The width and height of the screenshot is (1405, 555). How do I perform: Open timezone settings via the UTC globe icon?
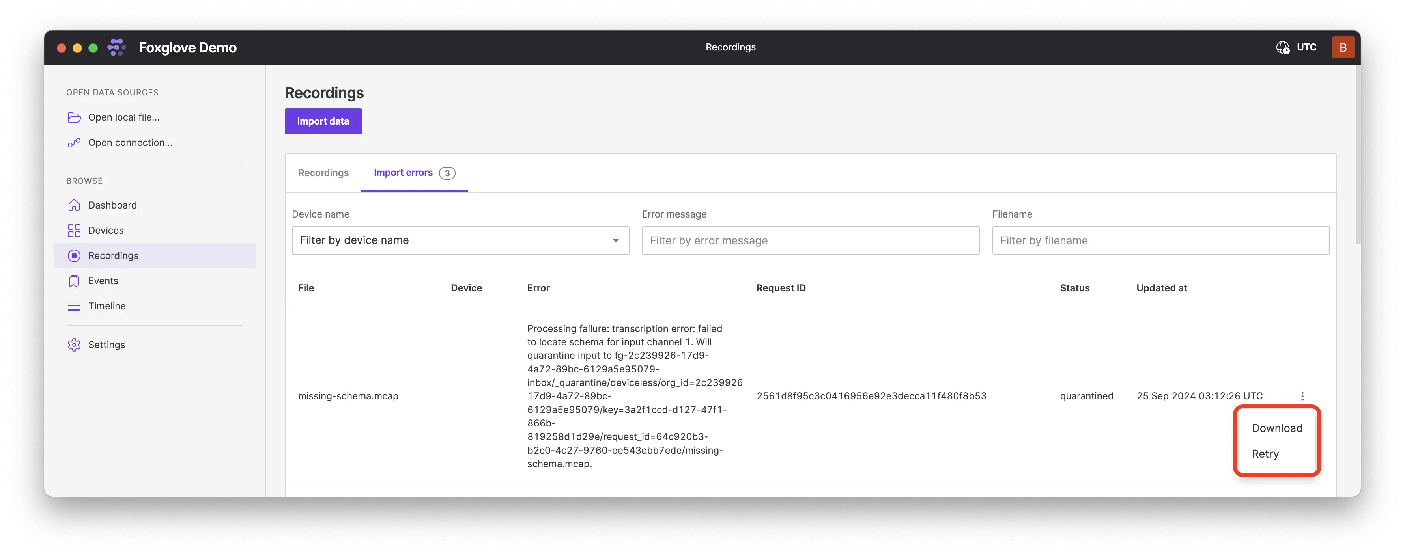(x=1283, y=47)
